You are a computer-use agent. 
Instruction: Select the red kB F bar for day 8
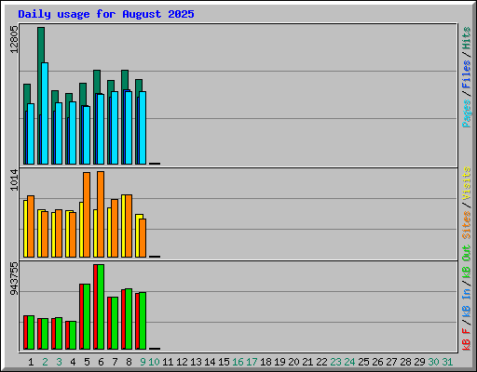(x=123, y=319)
